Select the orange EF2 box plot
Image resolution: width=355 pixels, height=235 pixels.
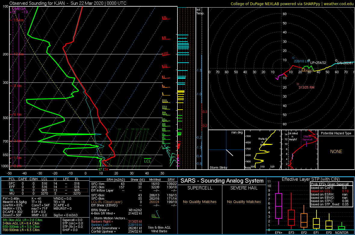tap(304, 218)
